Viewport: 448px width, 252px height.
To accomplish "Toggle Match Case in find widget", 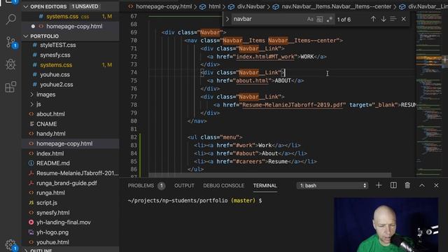I will (310, 19).
